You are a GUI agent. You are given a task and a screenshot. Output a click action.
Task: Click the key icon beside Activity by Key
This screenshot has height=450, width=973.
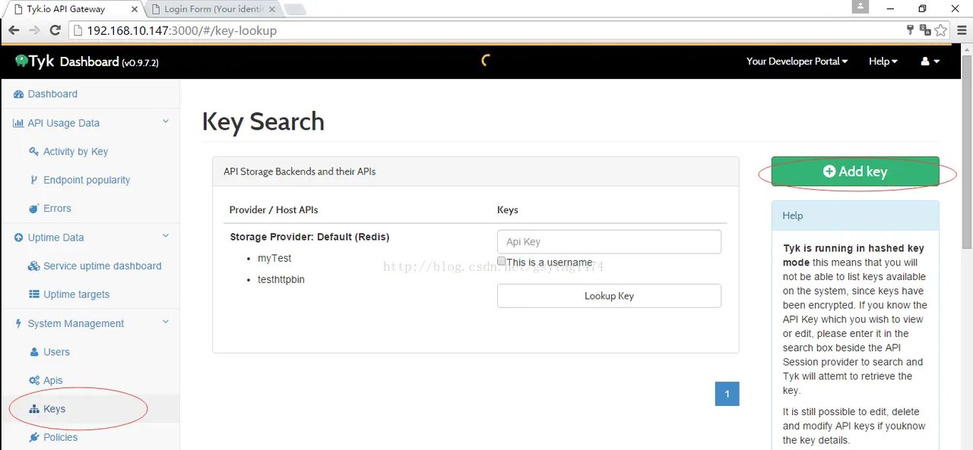[x=33, y=151]
